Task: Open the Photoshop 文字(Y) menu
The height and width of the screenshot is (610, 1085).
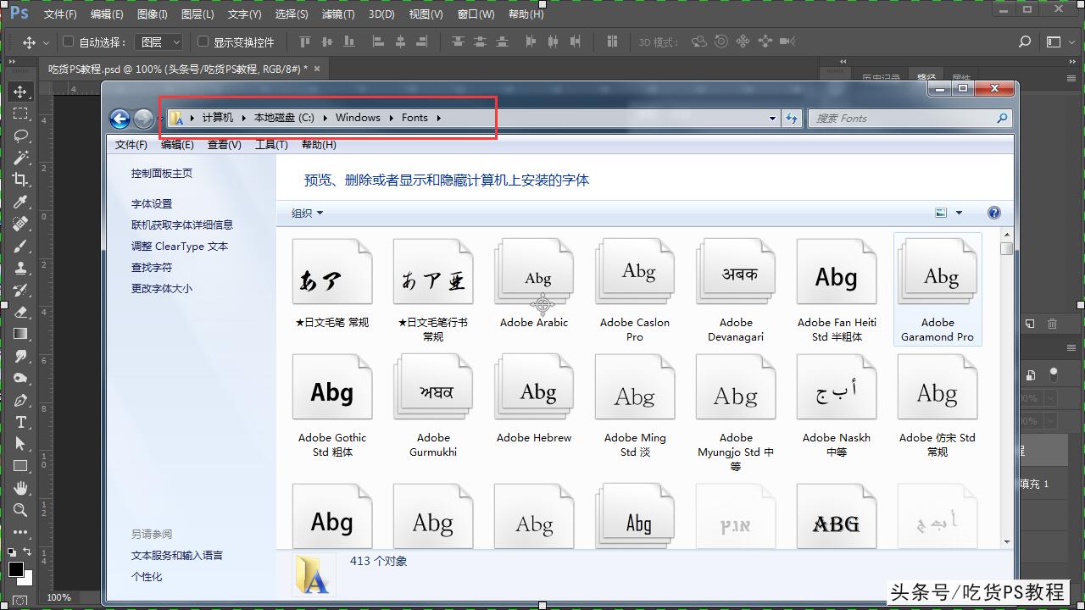Action: click(244, 14)
